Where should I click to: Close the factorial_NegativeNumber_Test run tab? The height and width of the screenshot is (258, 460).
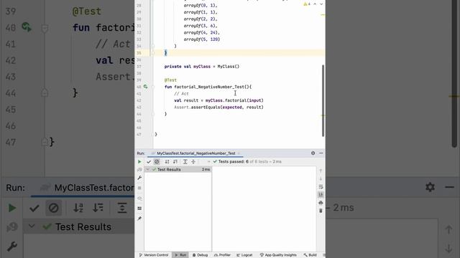[239, 153]
